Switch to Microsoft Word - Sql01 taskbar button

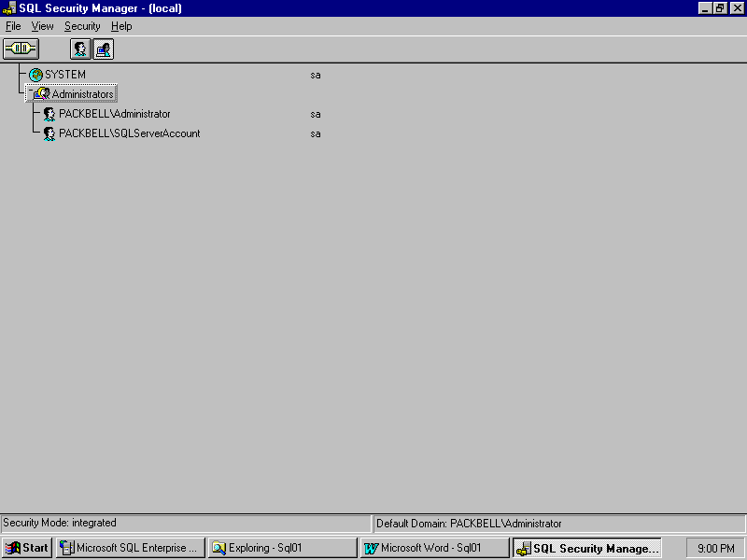[x=434, y=548]
